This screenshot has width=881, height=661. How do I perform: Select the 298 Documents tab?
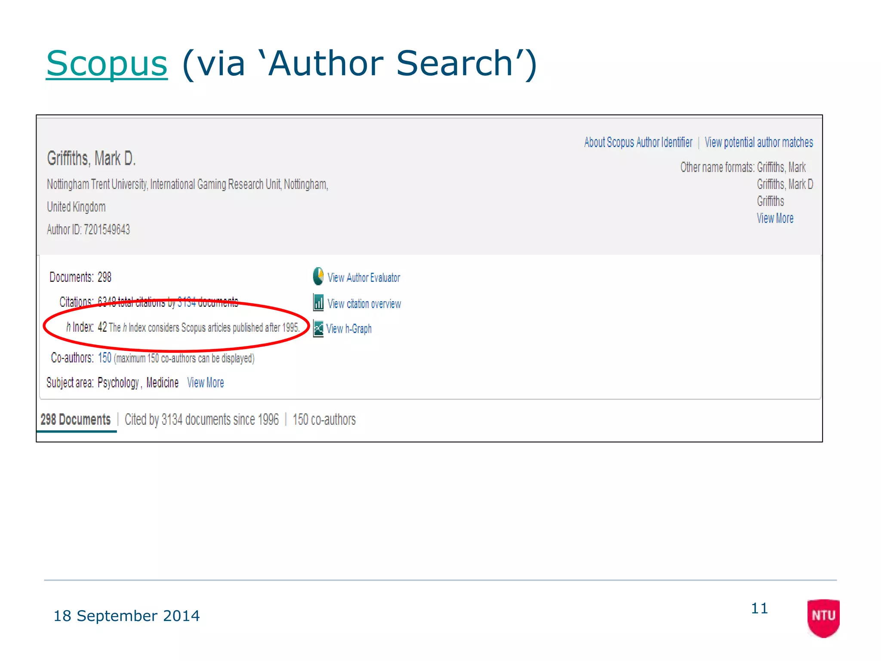tap(76, 420)
